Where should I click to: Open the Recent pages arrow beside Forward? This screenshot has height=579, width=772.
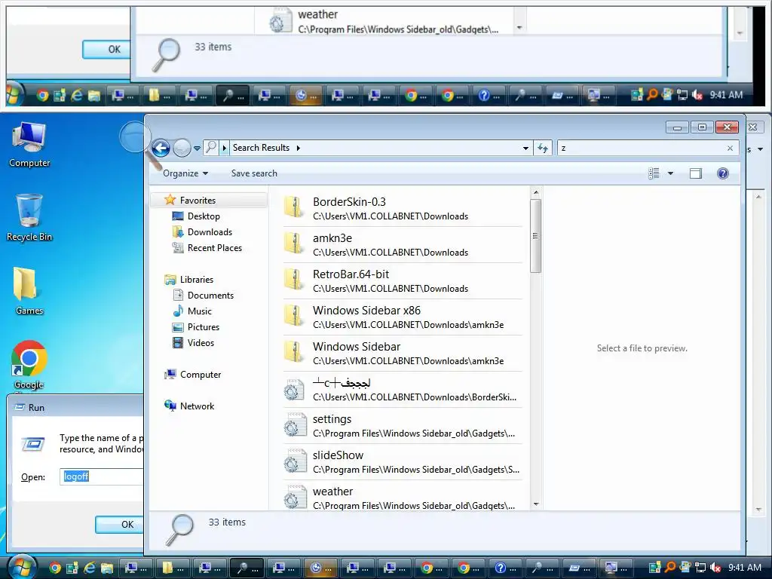[197, 148]
